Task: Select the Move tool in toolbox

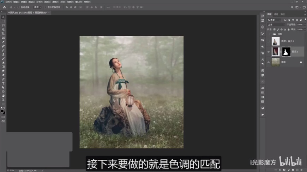Action: [x=3, y=17]
